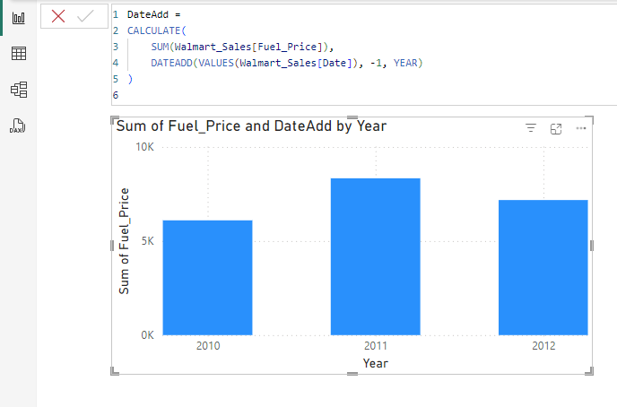Click the Sum of Fuel_Price axis title
Screen dimensions: 617x407
(x=125, y=240)
